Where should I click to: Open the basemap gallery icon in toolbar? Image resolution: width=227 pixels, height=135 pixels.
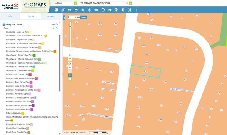56,10
